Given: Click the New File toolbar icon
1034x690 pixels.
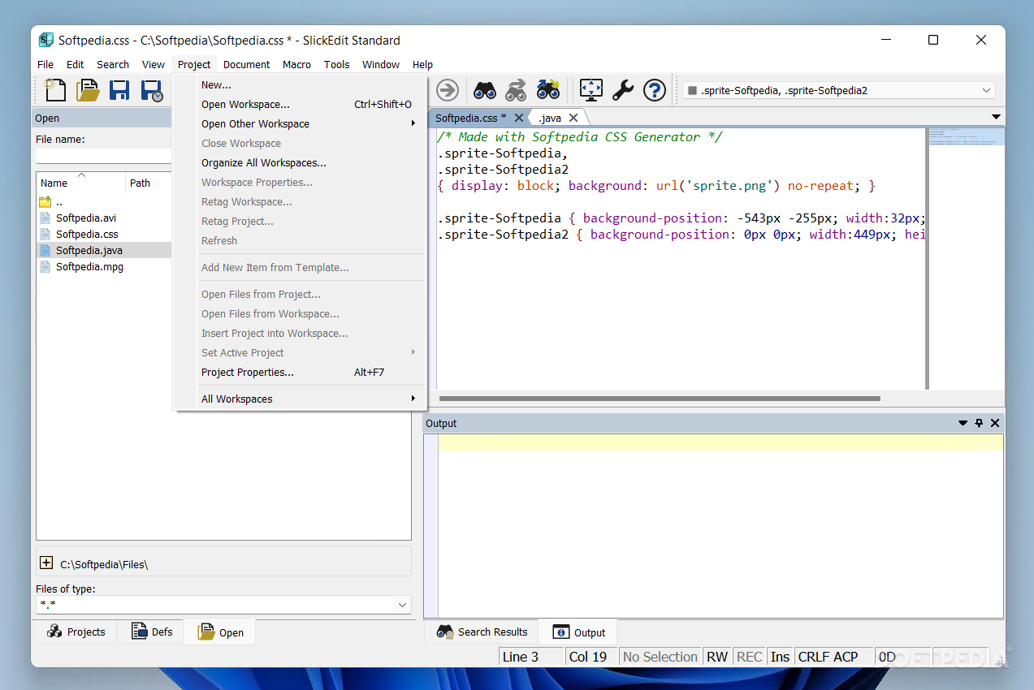Looking at the screenshot, I should (55, 89).
